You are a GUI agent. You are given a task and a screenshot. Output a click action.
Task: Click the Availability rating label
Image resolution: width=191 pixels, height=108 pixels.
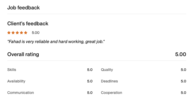point(16,81)
